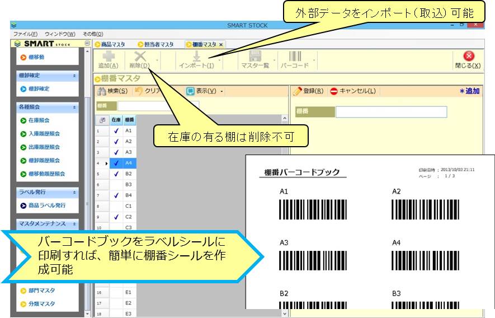Viewport: 495px width, 318px height.
Task: Click the red 閉じる(X) close icon
Action: (x=468, y=60)
